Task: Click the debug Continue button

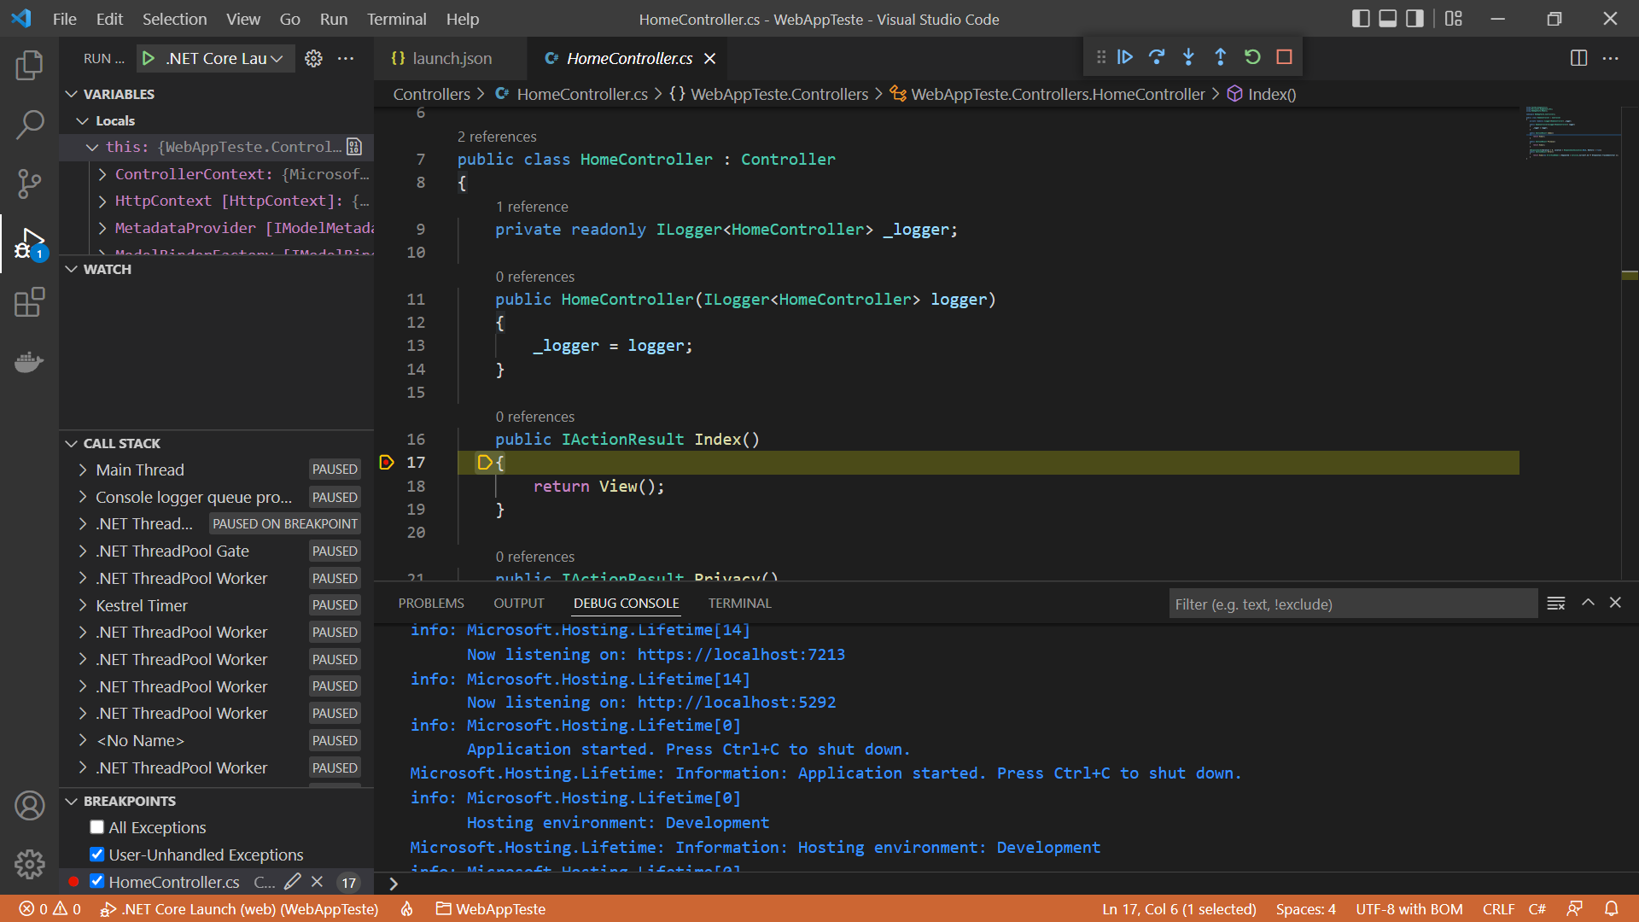Action: click(x=1125, y=57)
